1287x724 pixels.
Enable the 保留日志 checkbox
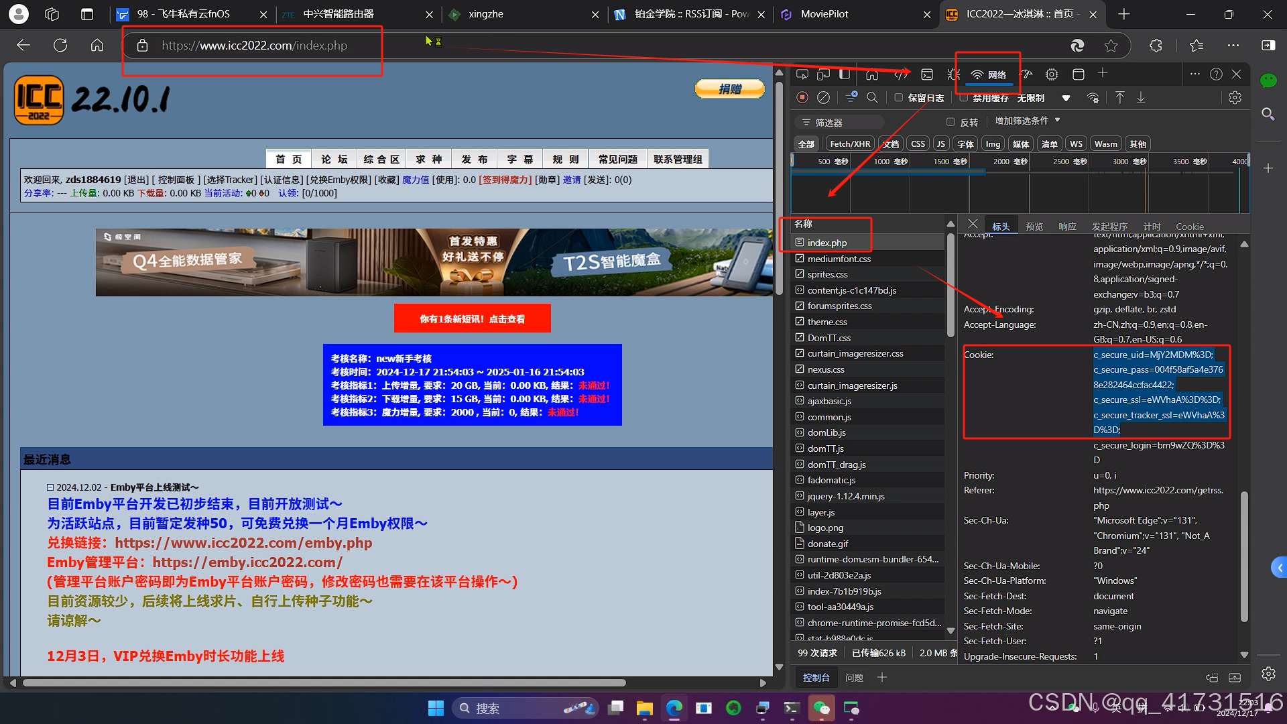coord(899,98)
